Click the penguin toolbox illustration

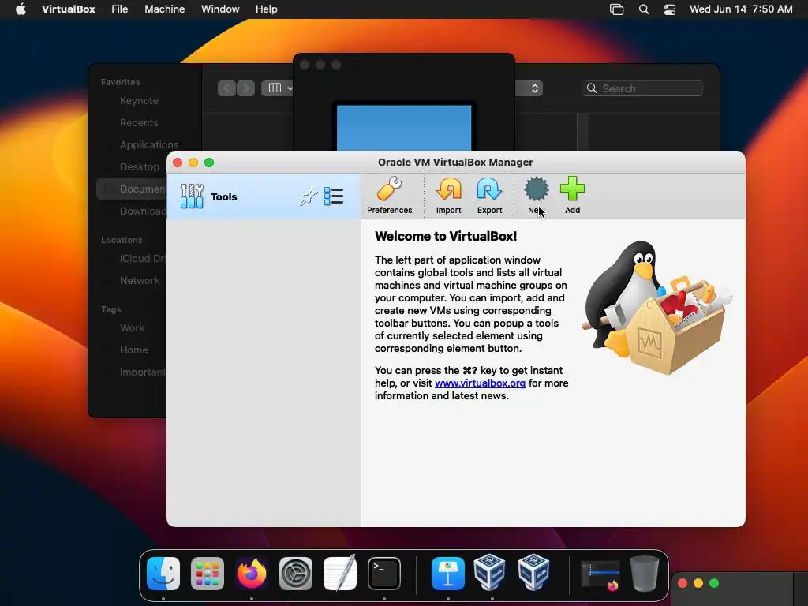coord(656,309)
